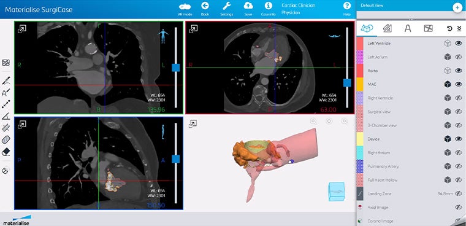Select the Landing Zone row

coord(411,194)
